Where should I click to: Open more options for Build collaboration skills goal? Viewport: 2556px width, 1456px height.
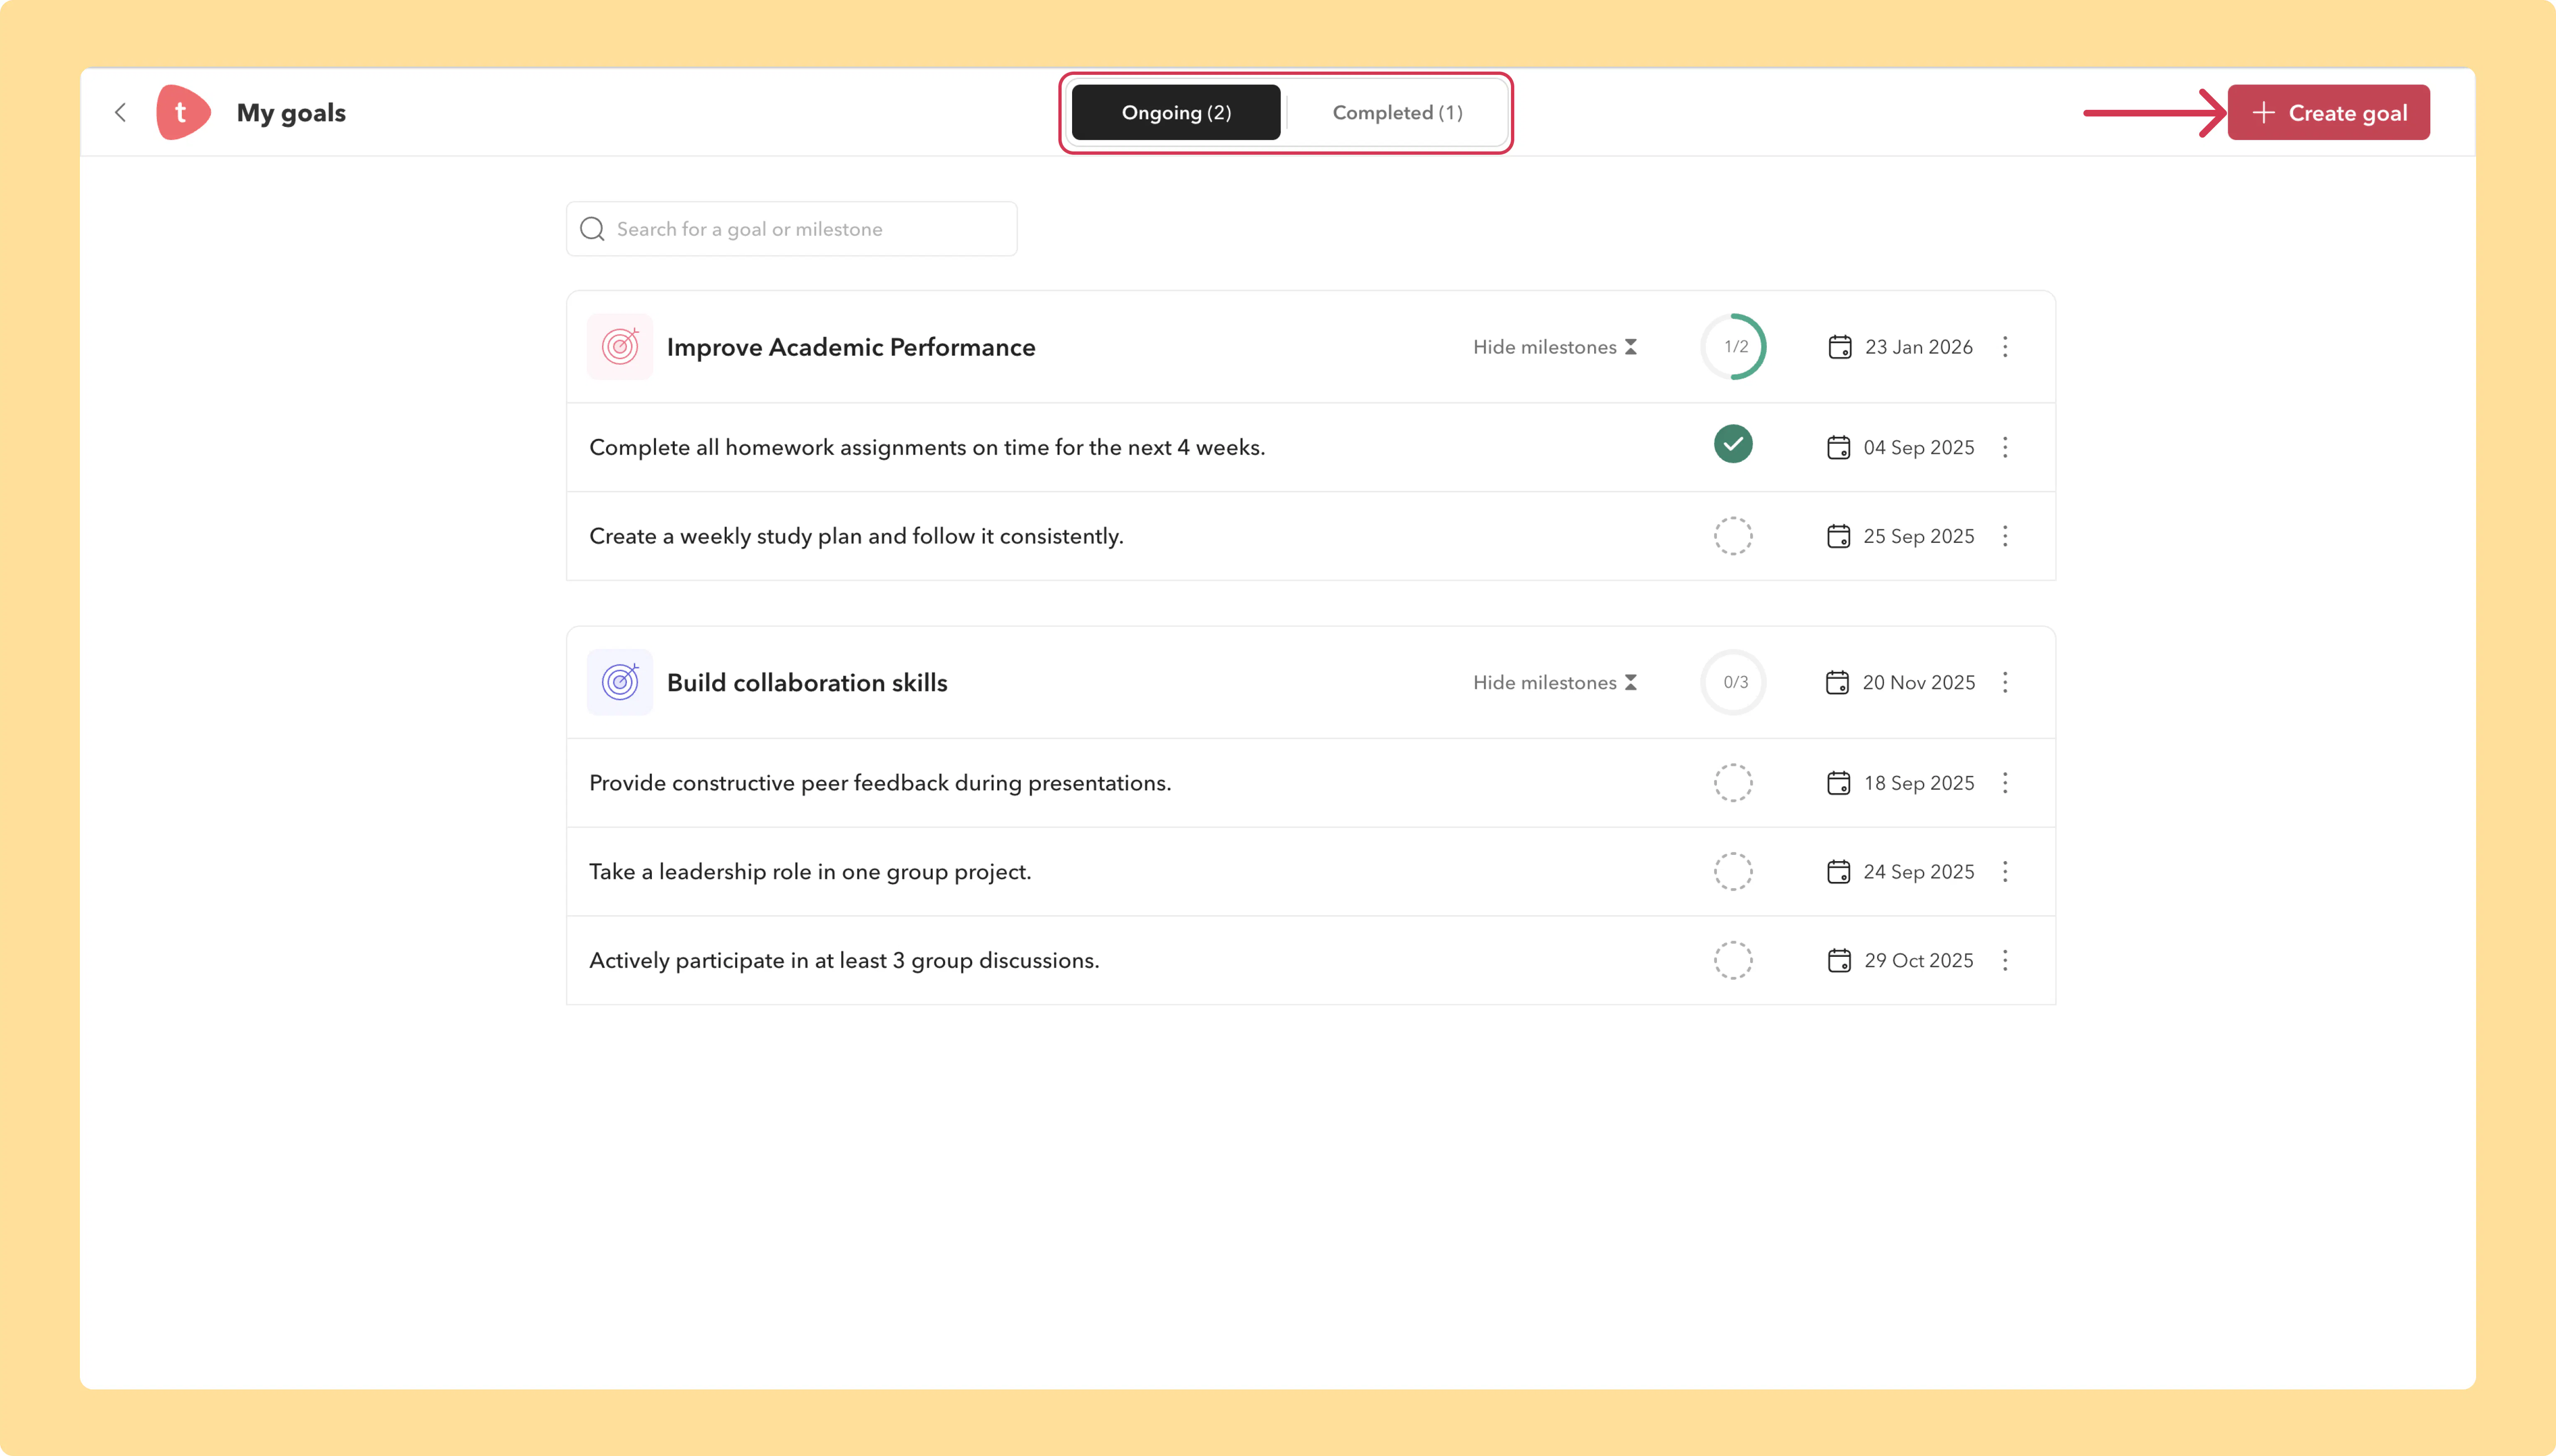pos(2005,682)
